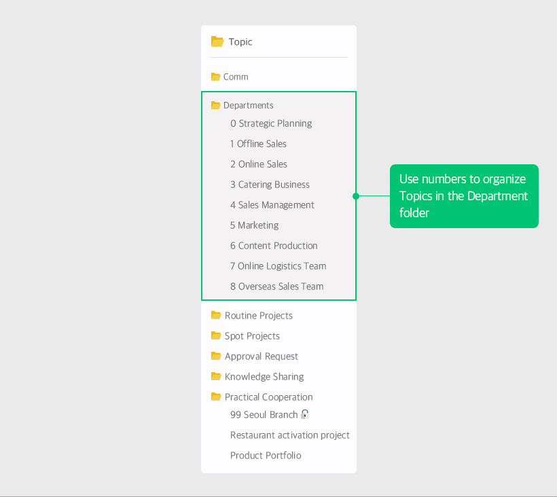The height and width of the screenshot is (497, 557).
Task: Select the Topic header title
Action: [240, 42]
